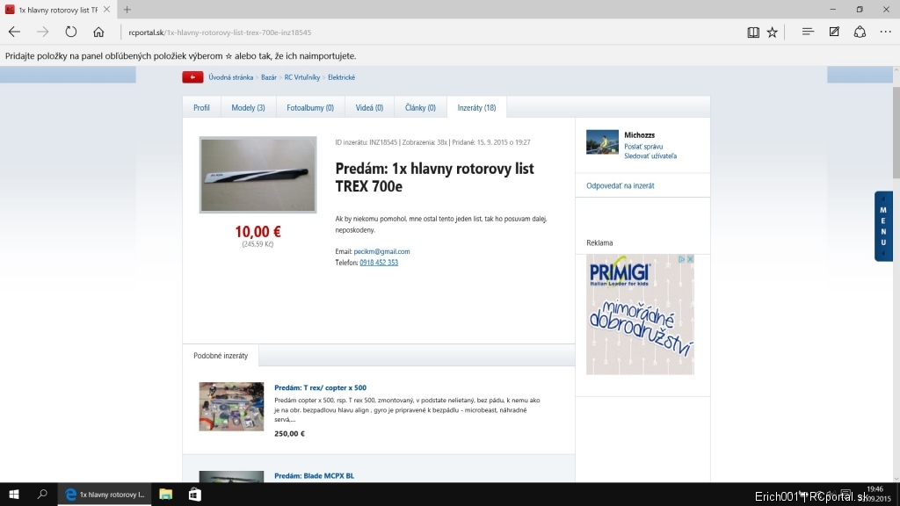Image resolution: width=900 pixels, height=506 pixels.
Task: Open Windows taskbar search
Action: point(42,495)
